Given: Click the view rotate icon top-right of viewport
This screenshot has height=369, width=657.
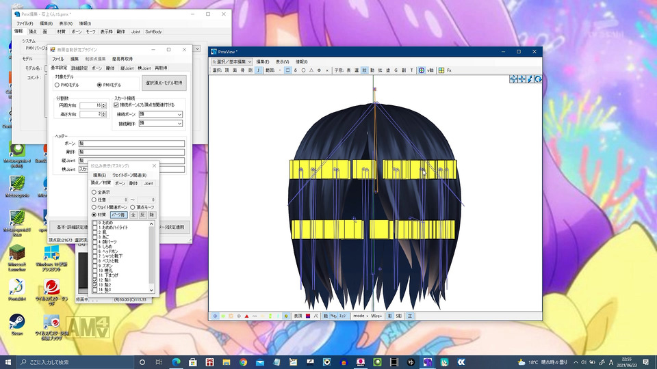Looking at the screenshot, I should click(538, 79).
